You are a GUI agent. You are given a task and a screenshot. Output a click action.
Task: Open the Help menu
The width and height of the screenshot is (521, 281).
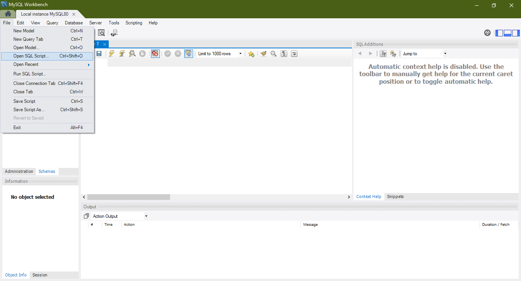click(x=153, y=23)
